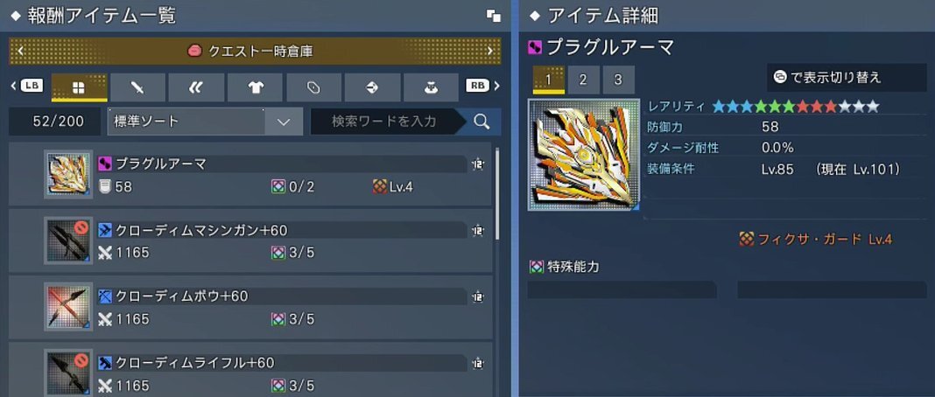Click the search magnifier icon
935x397 pixels.
tap(482, 122)
